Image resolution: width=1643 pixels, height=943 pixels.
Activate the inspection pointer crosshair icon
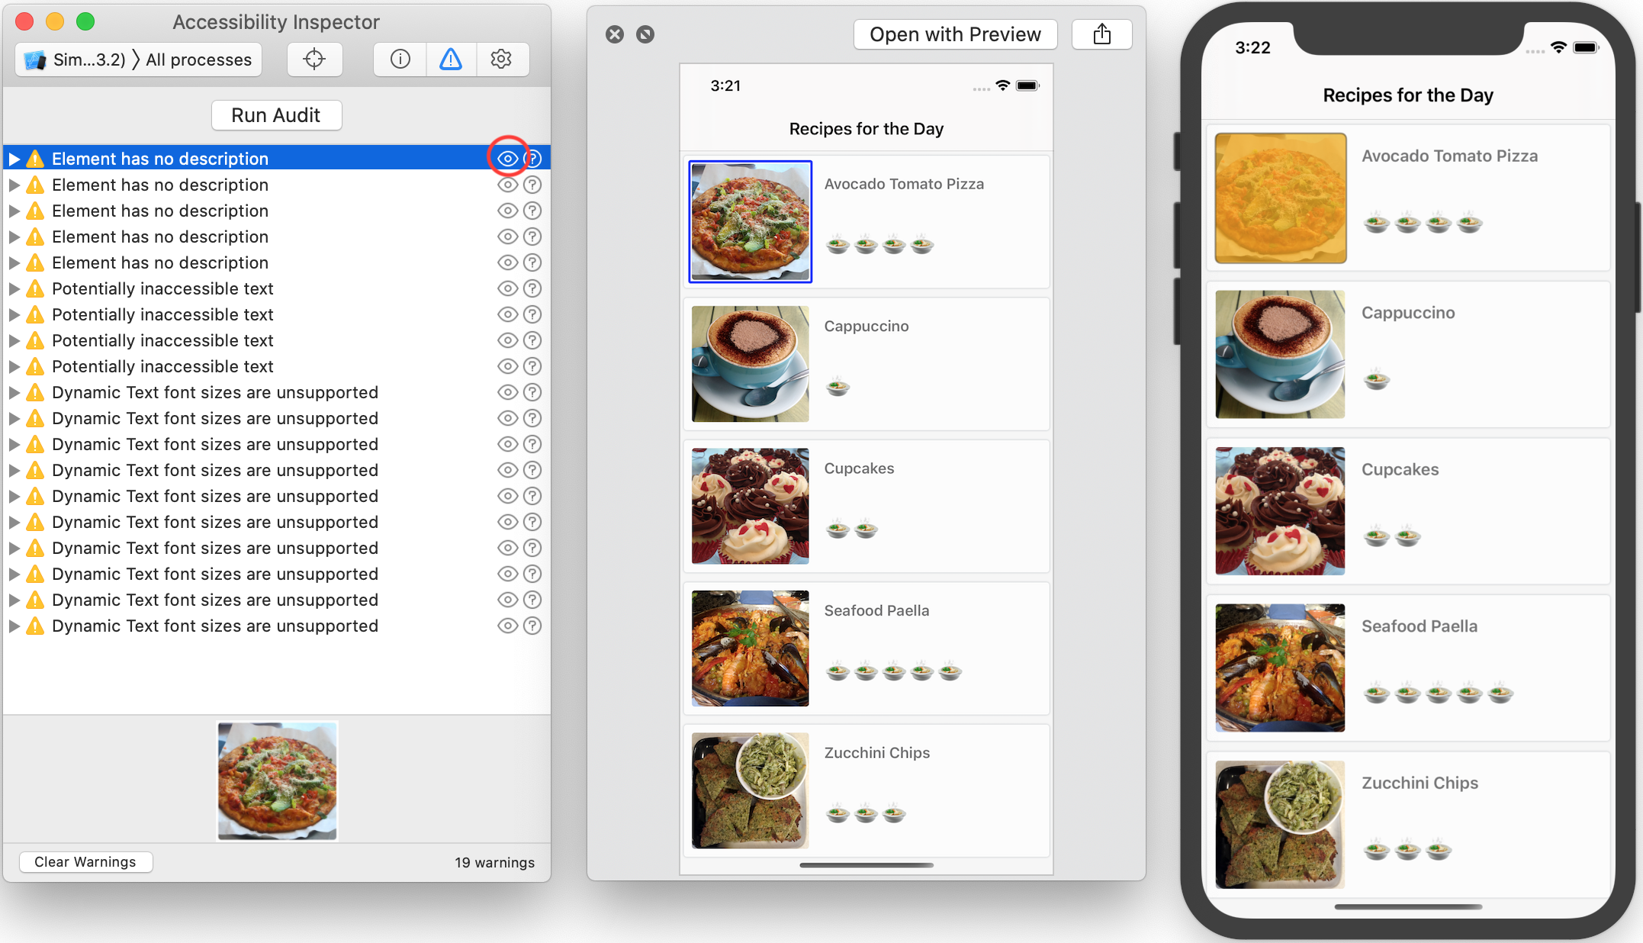point(314,59)
